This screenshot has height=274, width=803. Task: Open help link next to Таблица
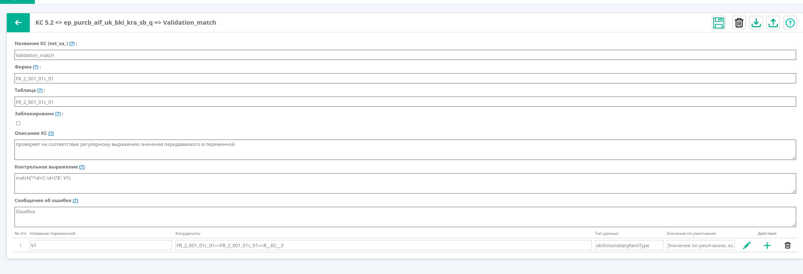[x=40, y=90]
